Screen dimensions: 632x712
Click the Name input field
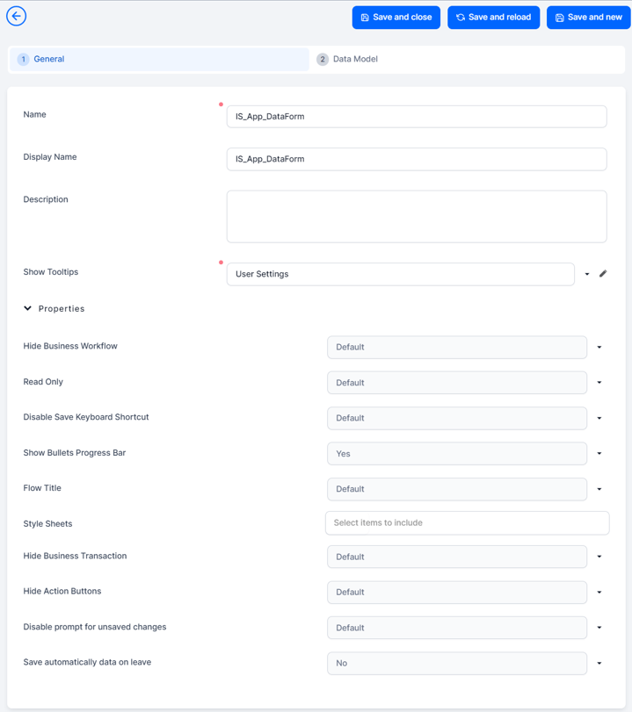[x=416, y=117]
